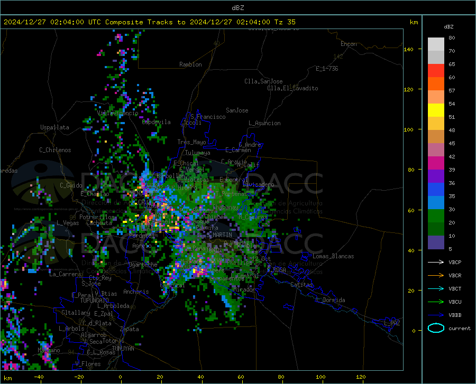Screen dimensions: 476x384
Task: Click the 'S_MARTIN' map label
Action: [219, 235]
